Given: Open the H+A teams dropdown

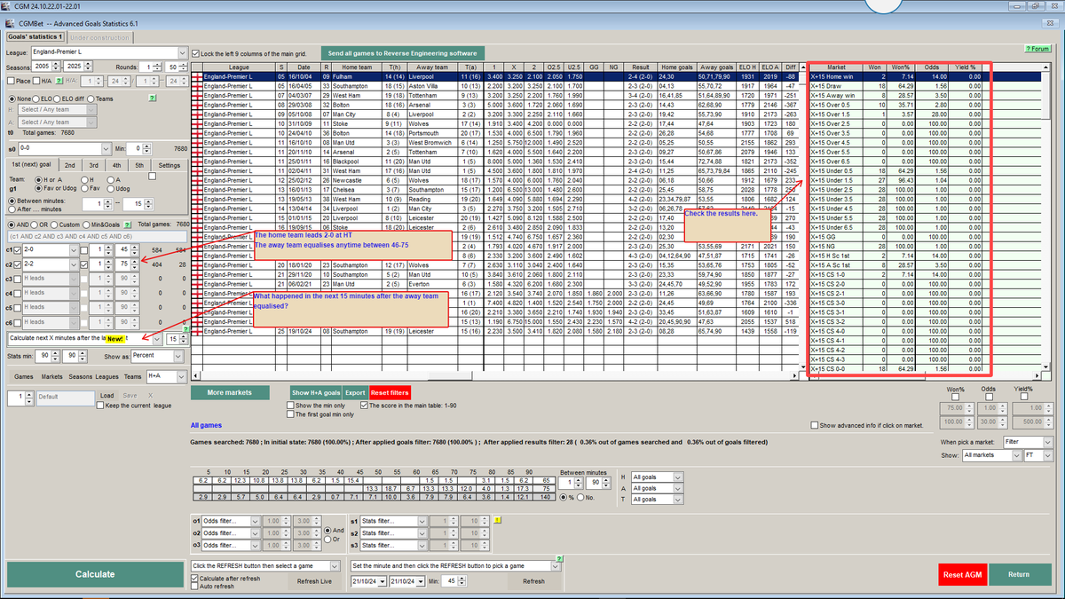Looking at the screenshot, I should 182,376.
